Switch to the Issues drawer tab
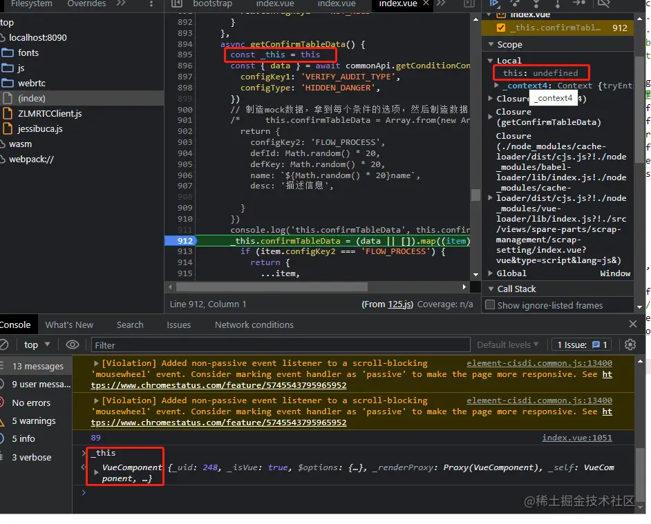 pos(178,325)
